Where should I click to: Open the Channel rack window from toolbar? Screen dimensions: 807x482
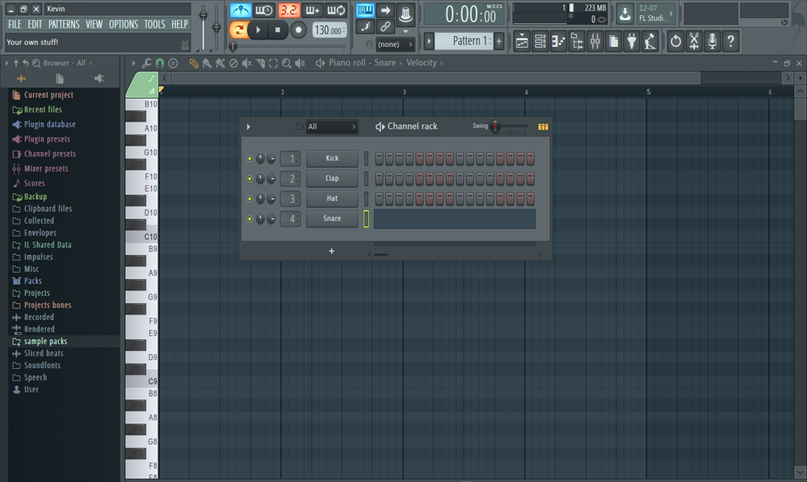click(540, 42)
